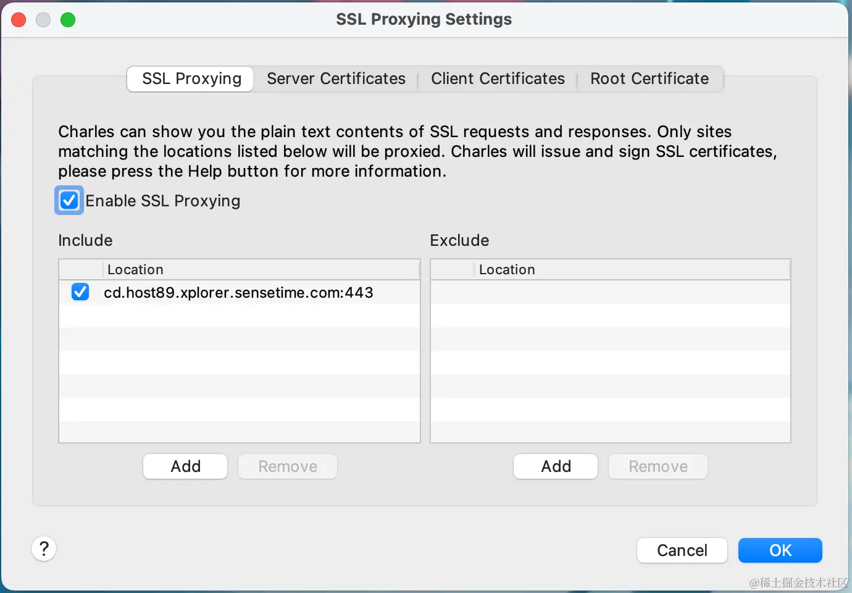Click the first empty row in Exclude list
Viewport: 852px width, 593px height.
(x=611, y=292)
